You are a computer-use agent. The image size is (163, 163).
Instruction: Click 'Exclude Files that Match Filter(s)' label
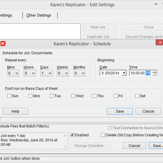click(24, 126)
